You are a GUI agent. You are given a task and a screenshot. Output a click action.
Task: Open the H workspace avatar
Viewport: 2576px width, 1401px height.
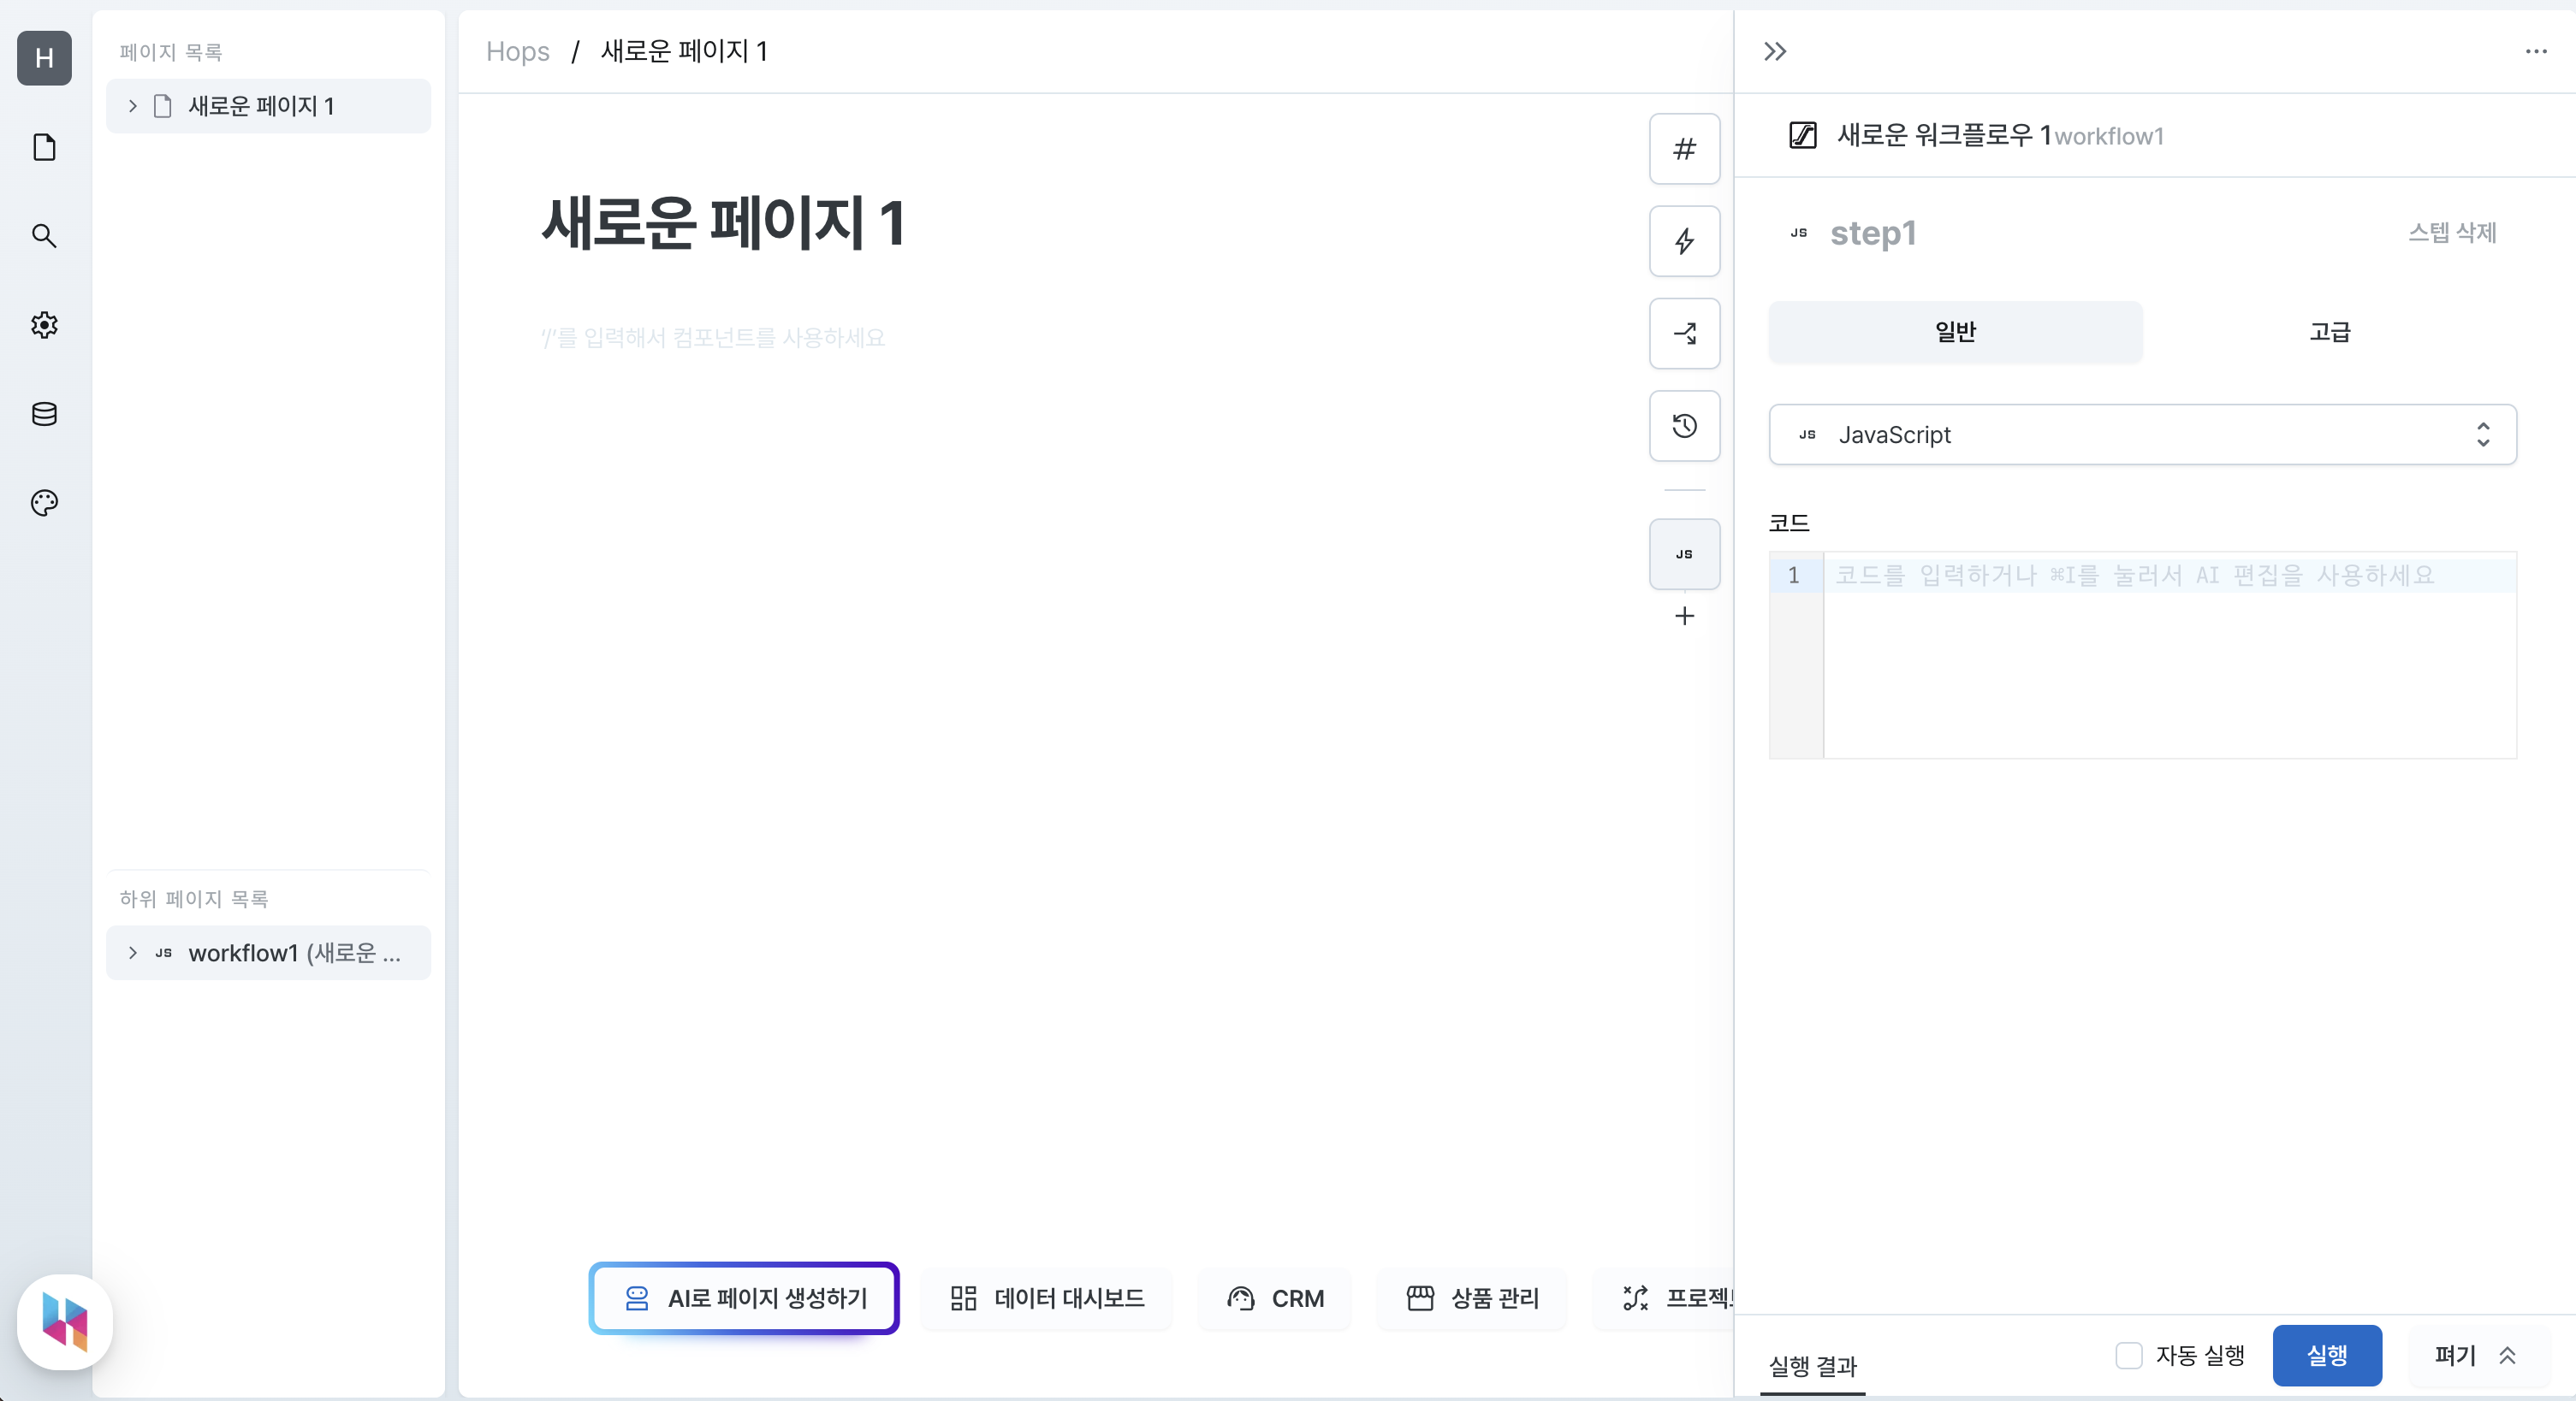[44, 58]
